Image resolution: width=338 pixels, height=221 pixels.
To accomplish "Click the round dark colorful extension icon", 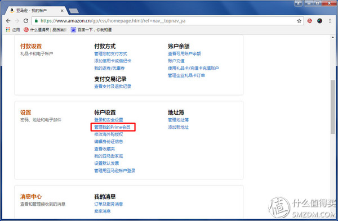I will point(319,21).
